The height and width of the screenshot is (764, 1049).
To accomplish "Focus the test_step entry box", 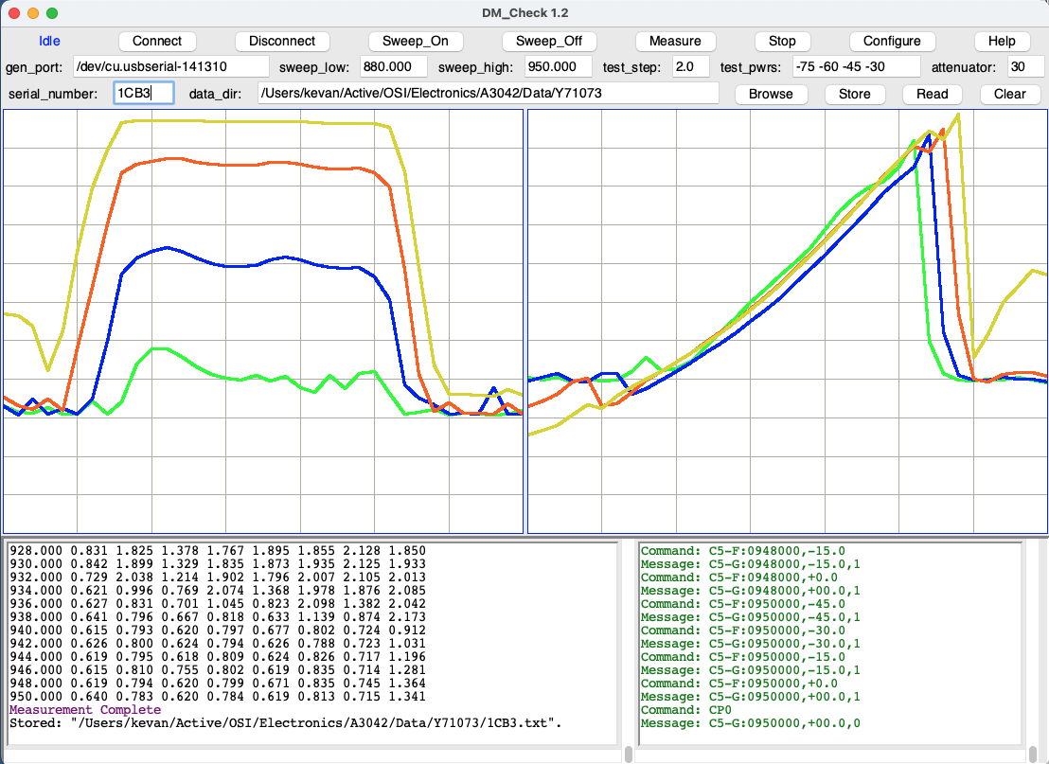I will coord(690,67).
